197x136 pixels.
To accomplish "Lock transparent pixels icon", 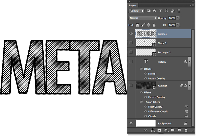I will point(138,25).
